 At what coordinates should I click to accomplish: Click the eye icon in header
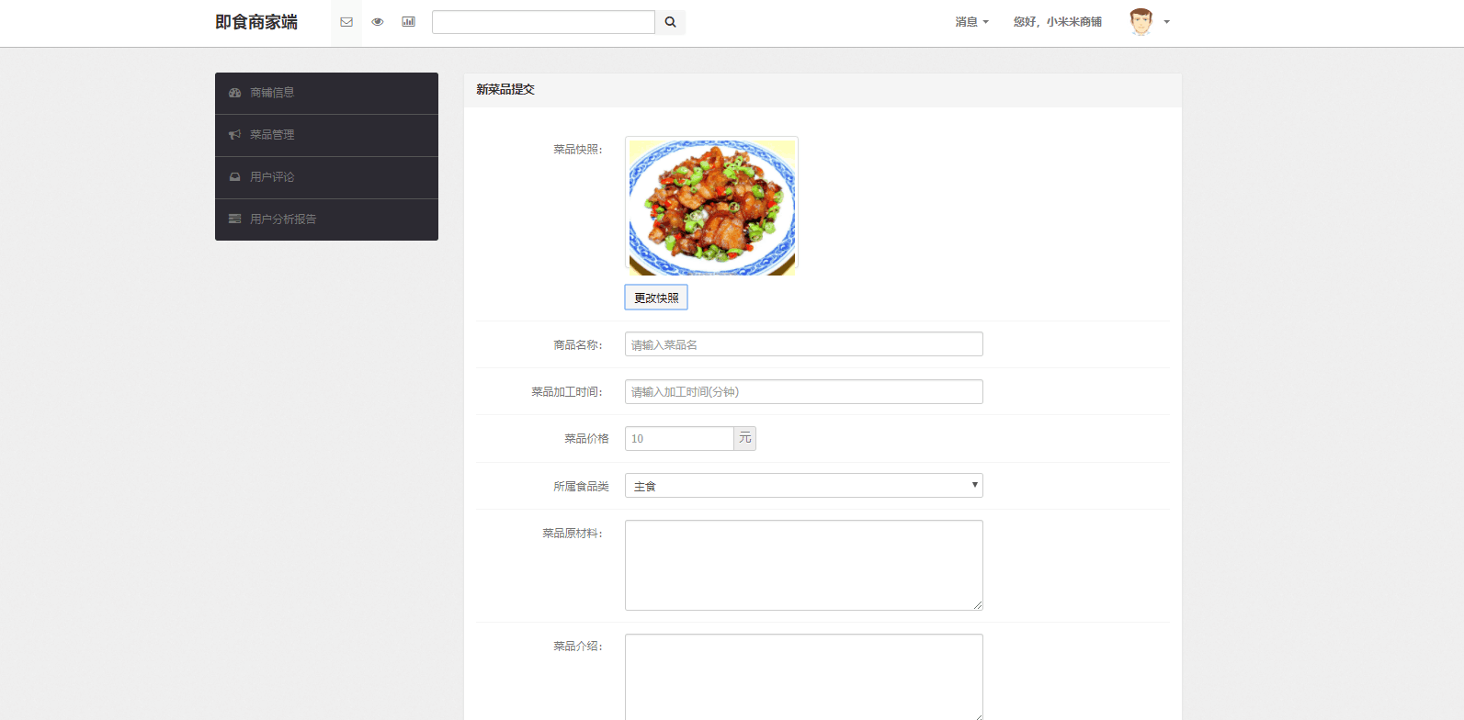(378, 22)
